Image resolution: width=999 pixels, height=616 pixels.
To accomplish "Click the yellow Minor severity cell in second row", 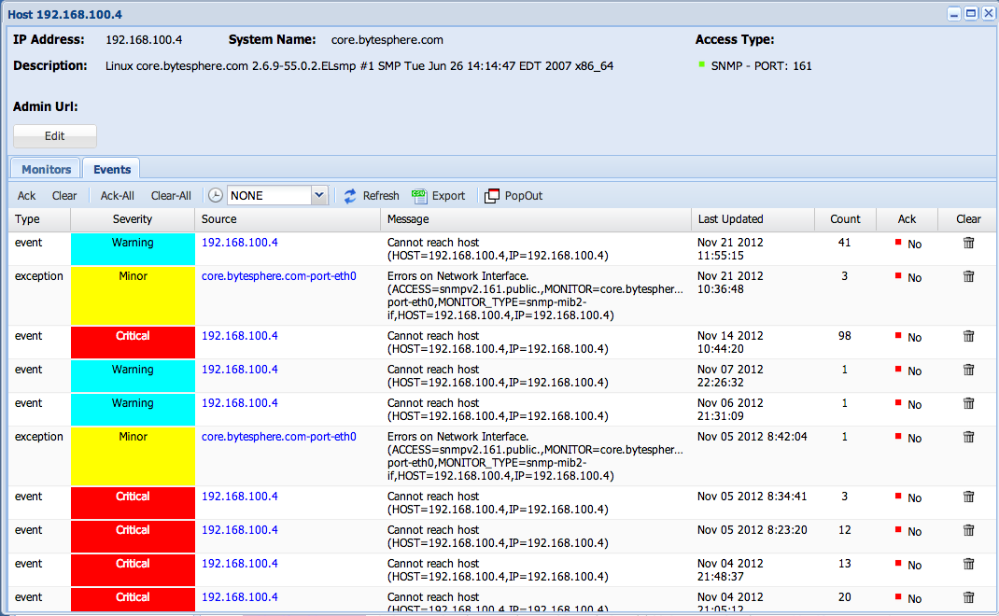I will coord(133,294).
